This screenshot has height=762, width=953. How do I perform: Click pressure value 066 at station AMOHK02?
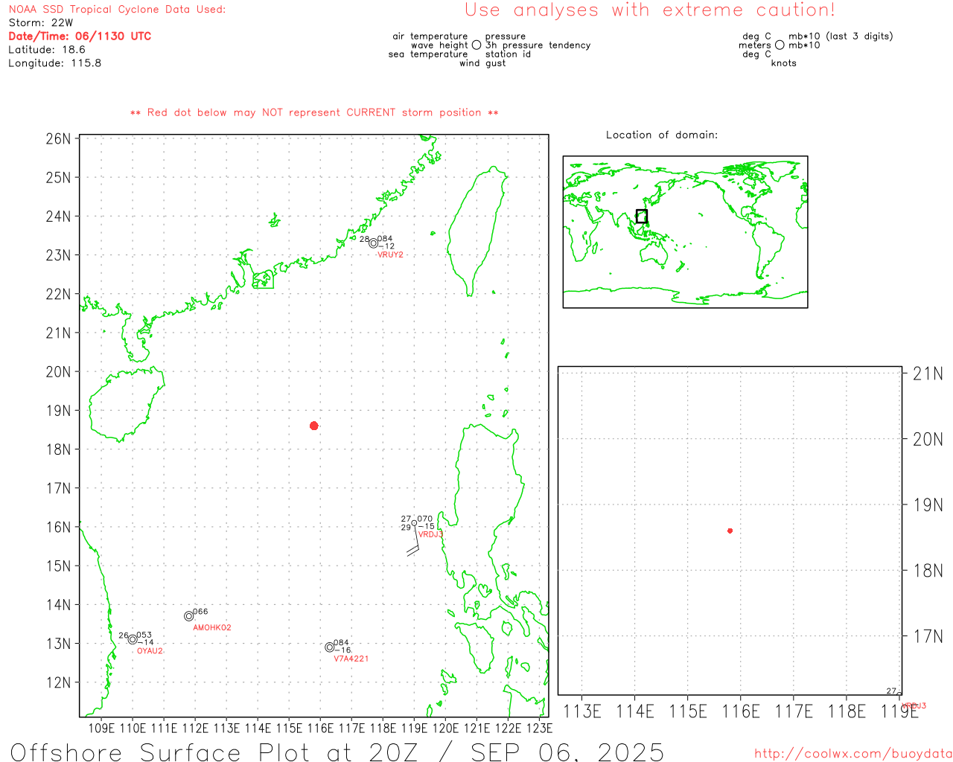click(x=201, y=612)
